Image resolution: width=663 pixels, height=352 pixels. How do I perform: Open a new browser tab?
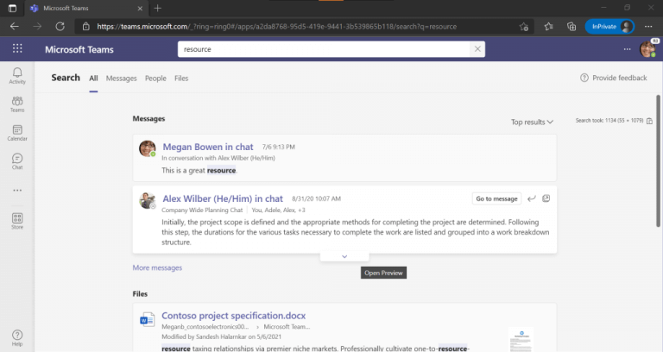[x=158, y=8]
